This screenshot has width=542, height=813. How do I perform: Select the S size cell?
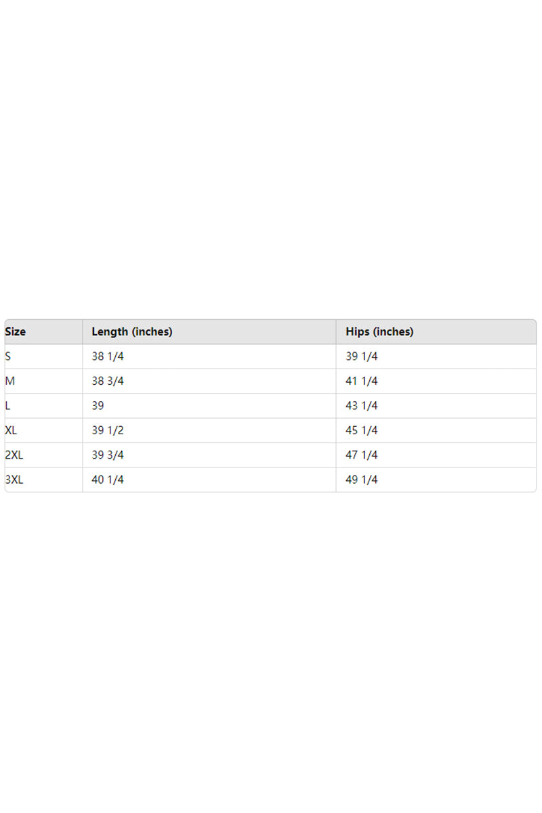point(9,356)
